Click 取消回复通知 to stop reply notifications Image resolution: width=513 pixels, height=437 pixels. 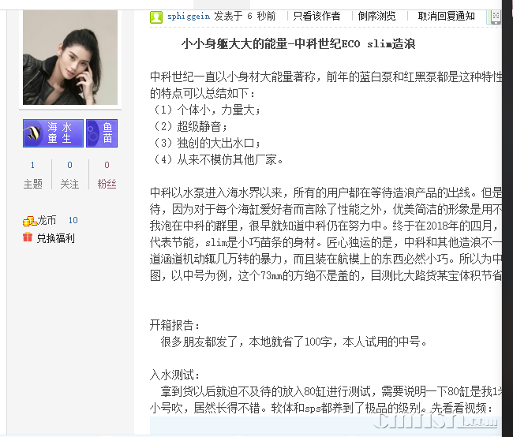(x=446, y=16)
